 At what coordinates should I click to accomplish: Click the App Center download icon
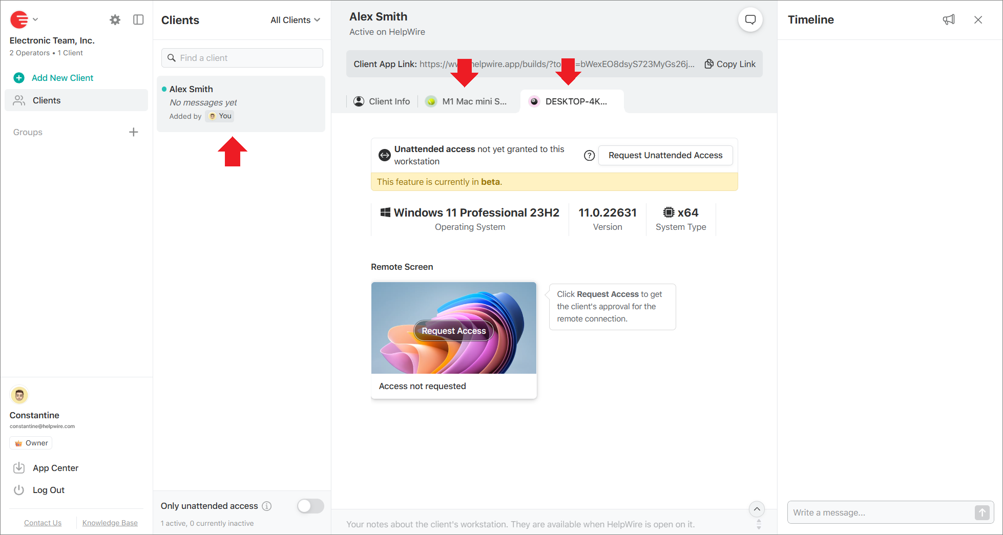click(x=19, y=468)
